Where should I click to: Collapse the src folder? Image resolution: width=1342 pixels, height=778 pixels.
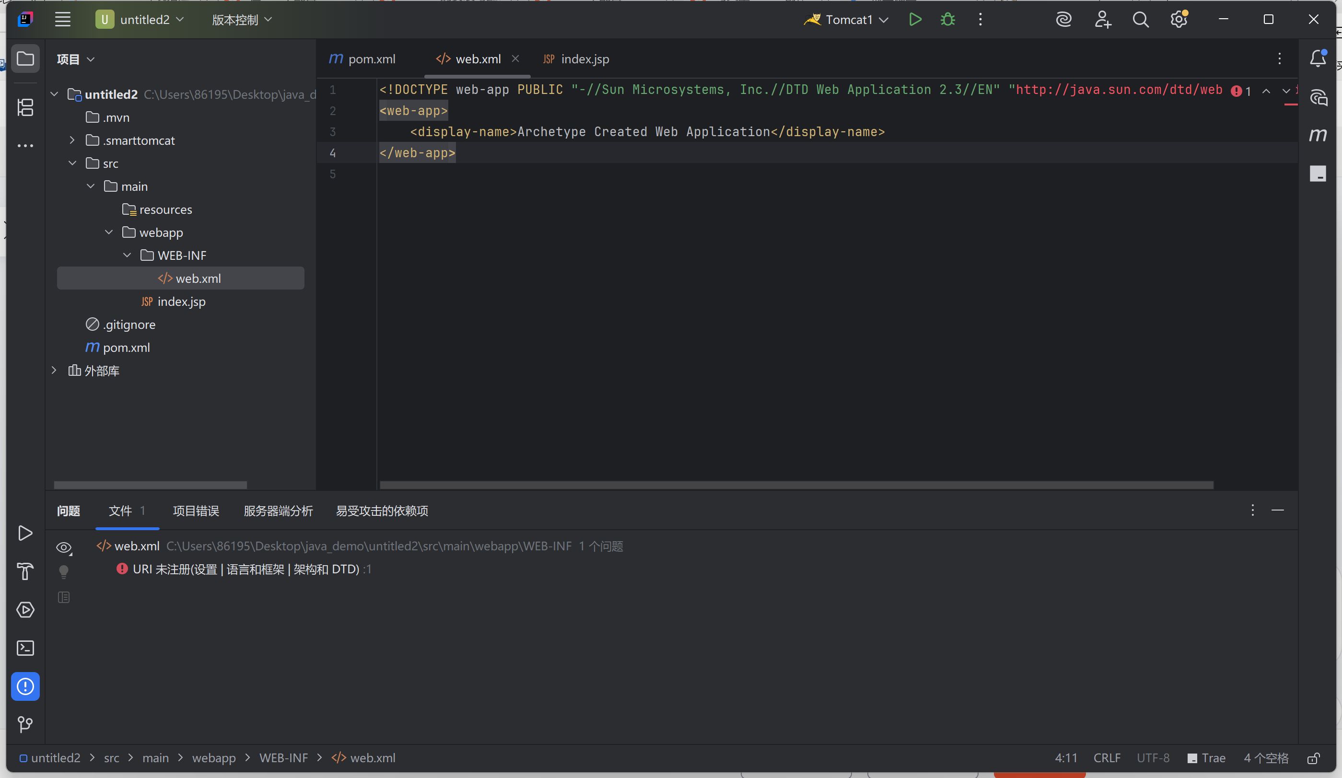click(72, 163)
